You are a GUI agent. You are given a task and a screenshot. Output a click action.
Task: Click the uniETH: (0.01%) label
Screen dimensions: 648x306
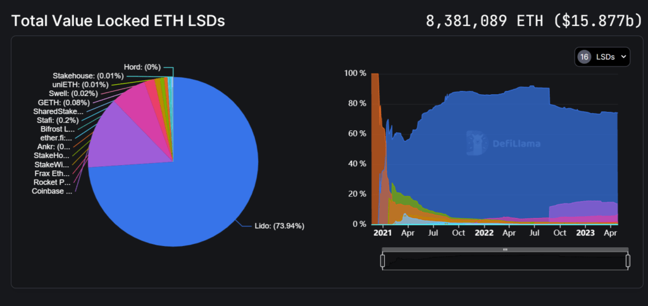(80, 85)
